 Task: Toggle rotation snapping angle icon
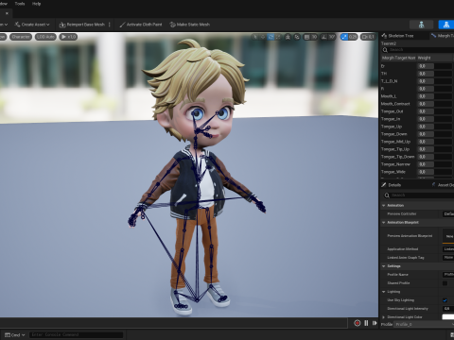click(324, 37)
